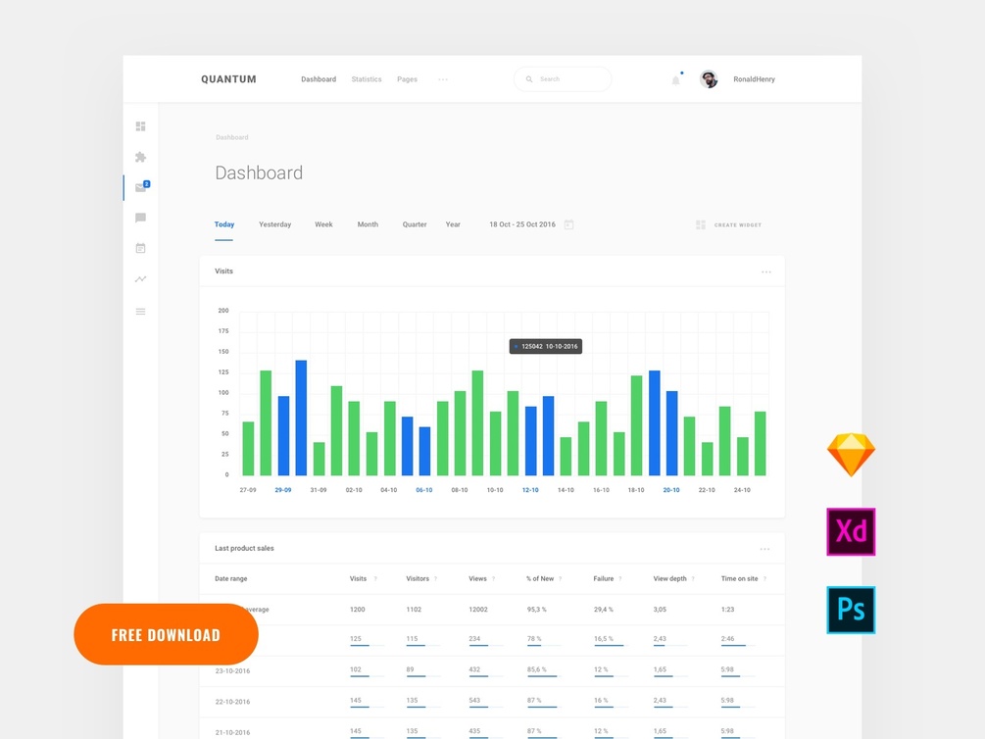The width and height of the screenshot is (985, 739).
Task: Click the QUANTUM logo
Action: (x=228, y=79)
